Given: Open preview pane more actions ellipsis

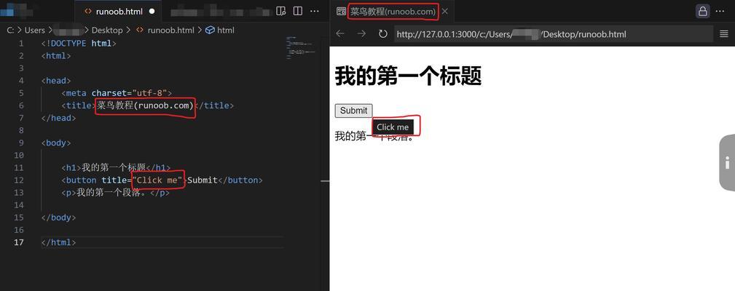Looking at the screenshot, I should [720, 11].
